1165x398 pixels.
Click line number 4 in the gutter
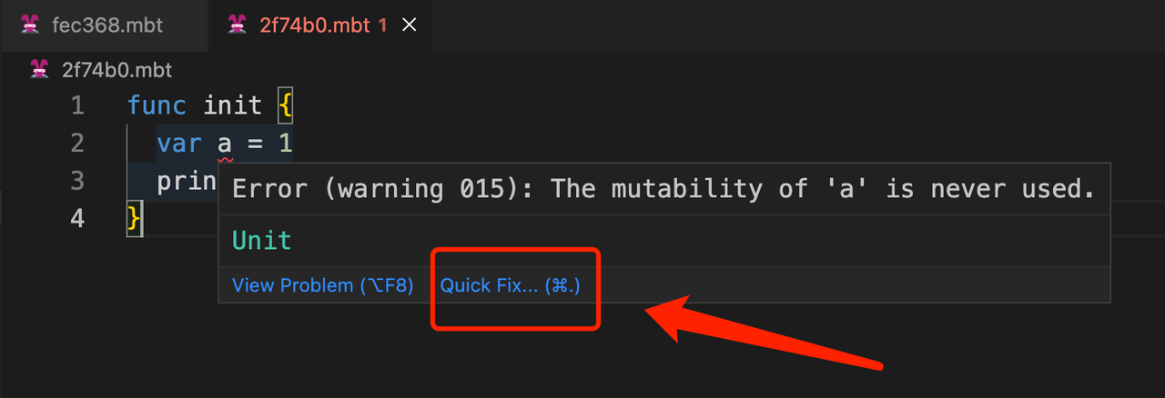76,219
